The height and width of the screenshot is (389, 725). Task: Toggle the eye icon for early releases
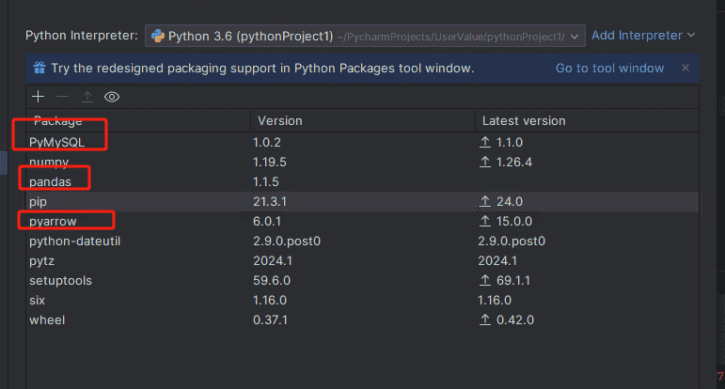(112, 97)
